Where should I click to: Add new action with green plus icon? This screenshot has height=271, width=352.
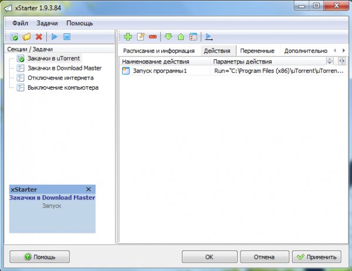[128, 36]
